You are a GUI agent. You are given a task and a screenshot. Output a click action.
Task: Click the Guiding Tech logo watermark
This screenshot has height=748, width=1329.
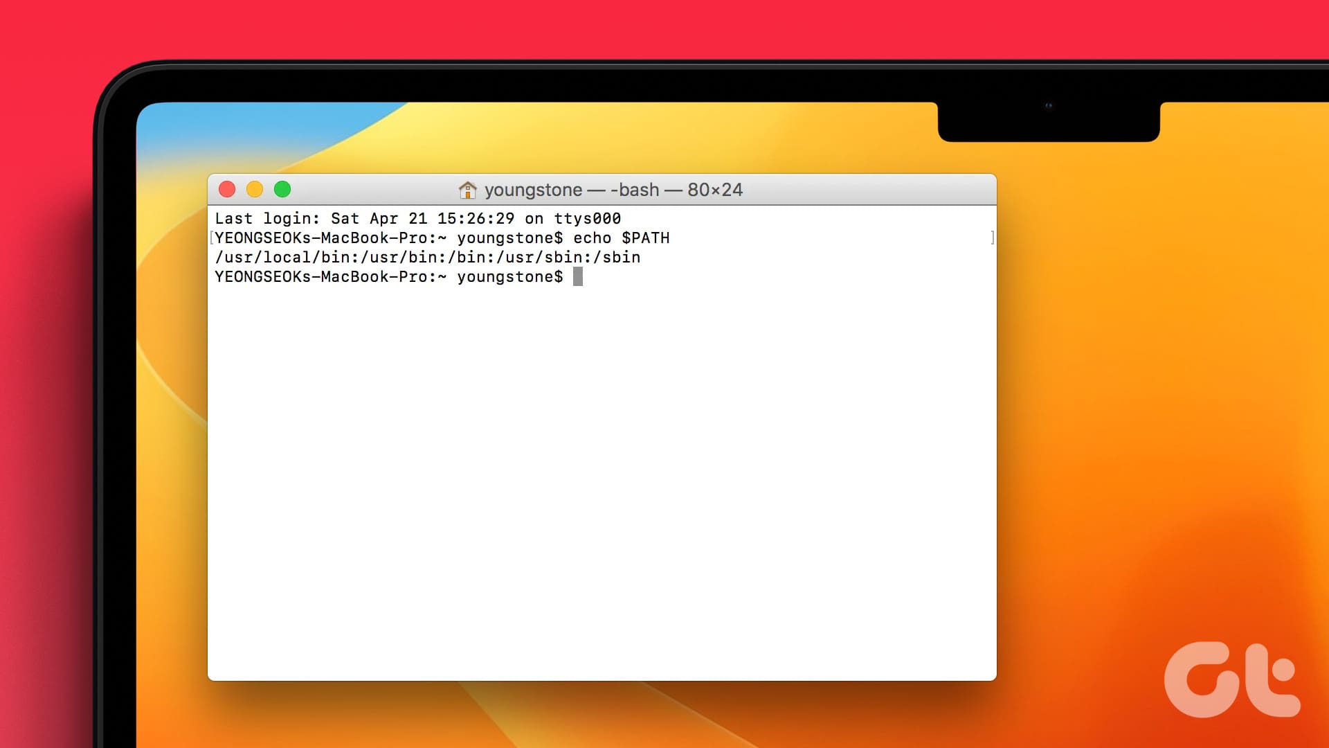1232,679
